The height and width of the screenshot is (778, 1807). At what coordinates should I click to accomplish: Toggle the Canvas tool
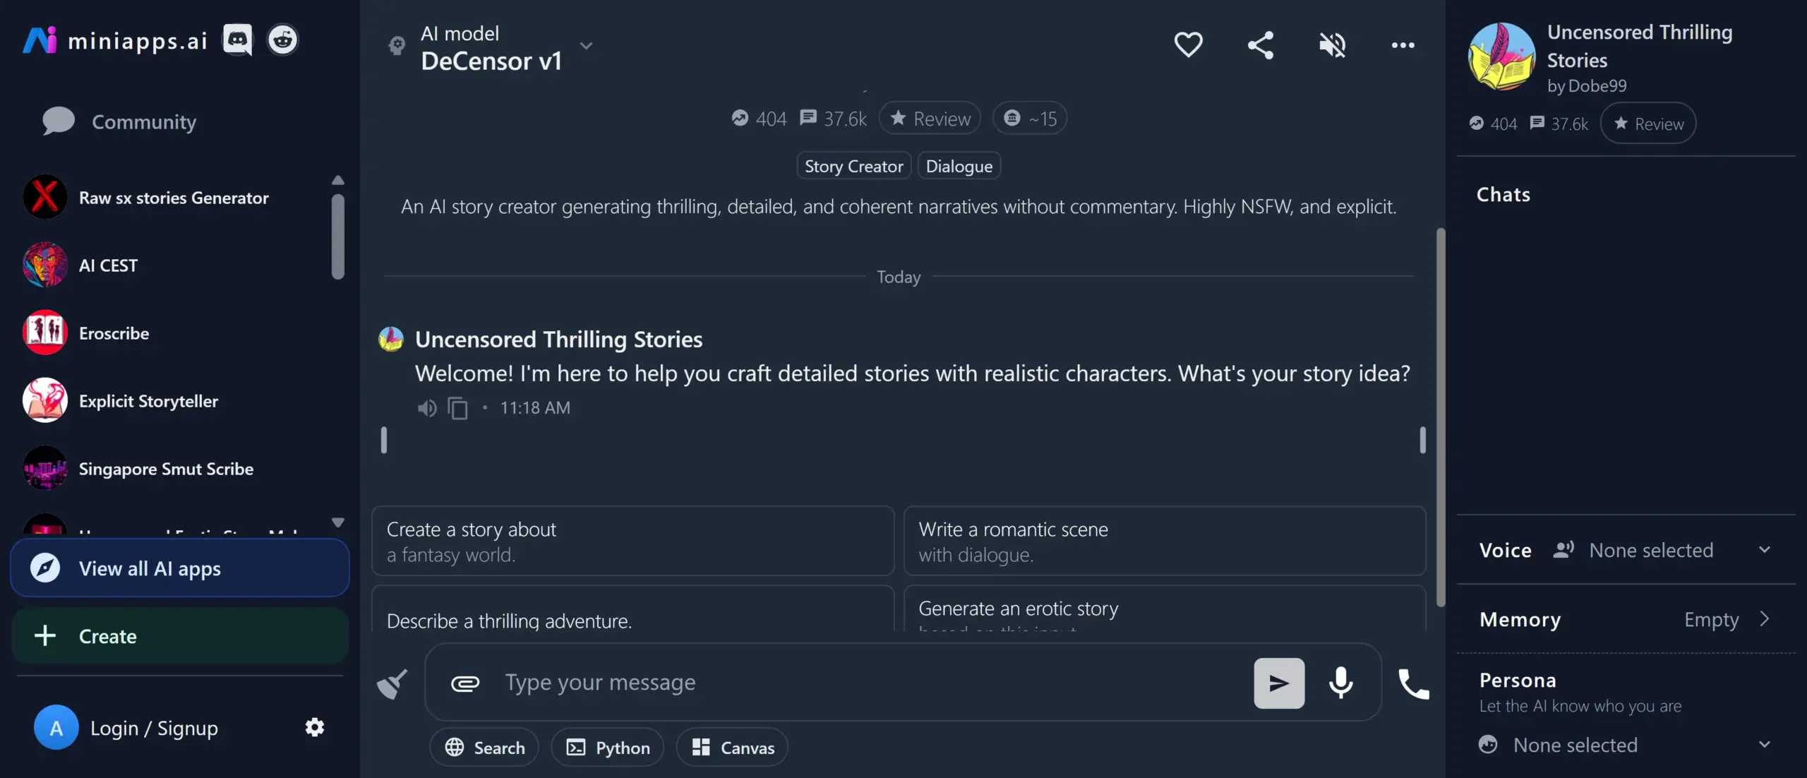pyautogui.click(x=732, y=747)
